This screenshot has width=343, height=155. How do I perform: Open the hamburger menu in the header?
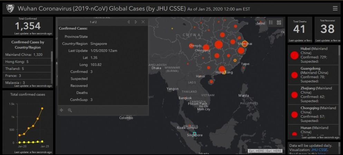pos(335,8)
